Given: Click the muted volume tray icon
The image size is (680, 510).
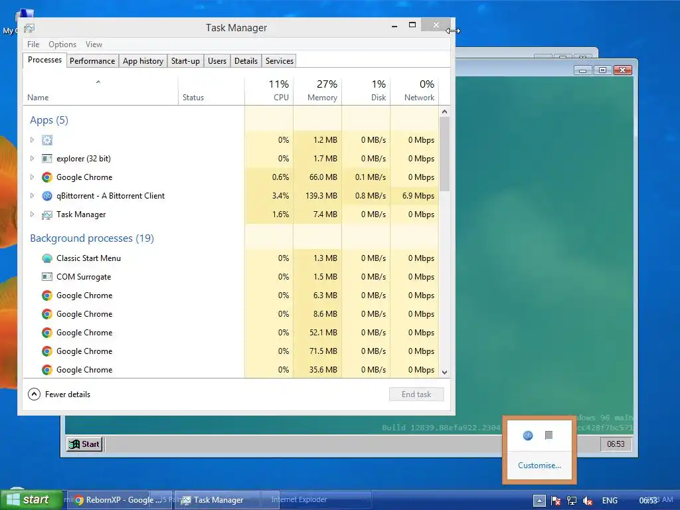Looking at the screenshot, I should [x=588, y=501].
